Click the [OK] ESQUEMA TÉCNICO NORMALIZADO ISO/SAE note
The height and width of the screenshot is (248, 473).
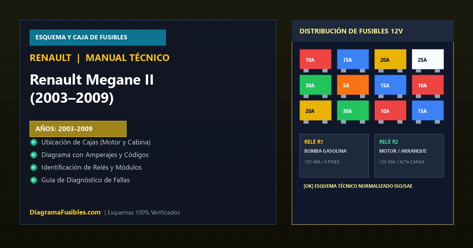[x=358, y=186]
